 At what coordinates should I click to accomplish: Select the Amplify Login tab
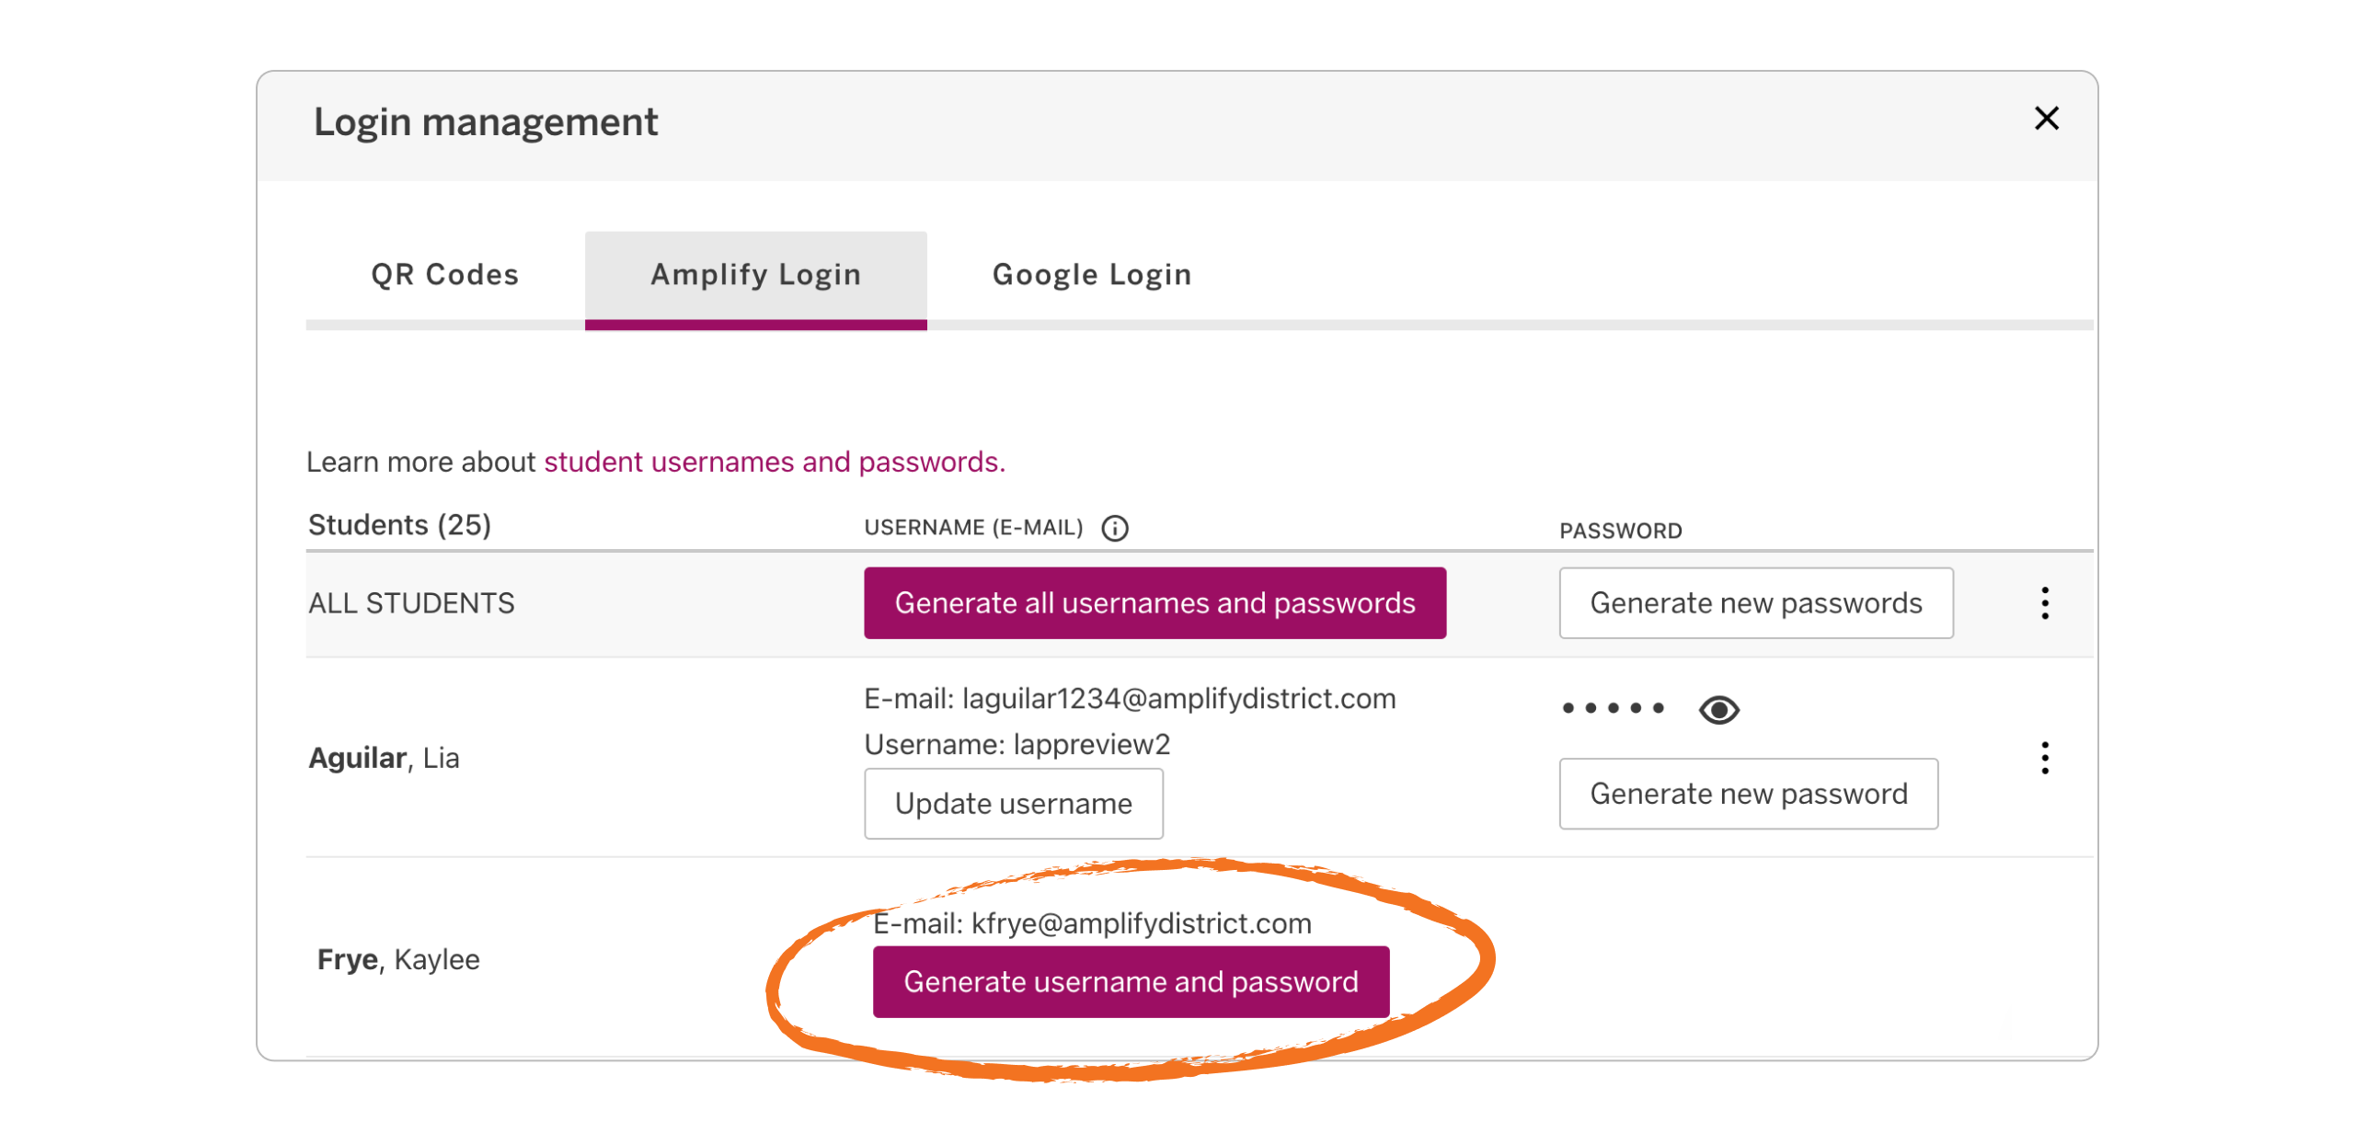[x=755, y=273]
